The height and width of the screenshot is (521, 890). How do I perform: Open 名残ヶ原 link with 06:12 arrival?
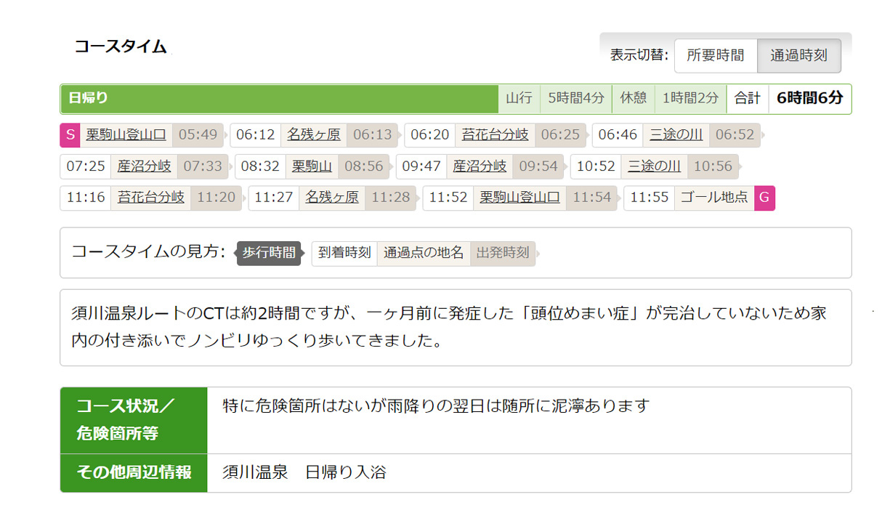[313, 135]
